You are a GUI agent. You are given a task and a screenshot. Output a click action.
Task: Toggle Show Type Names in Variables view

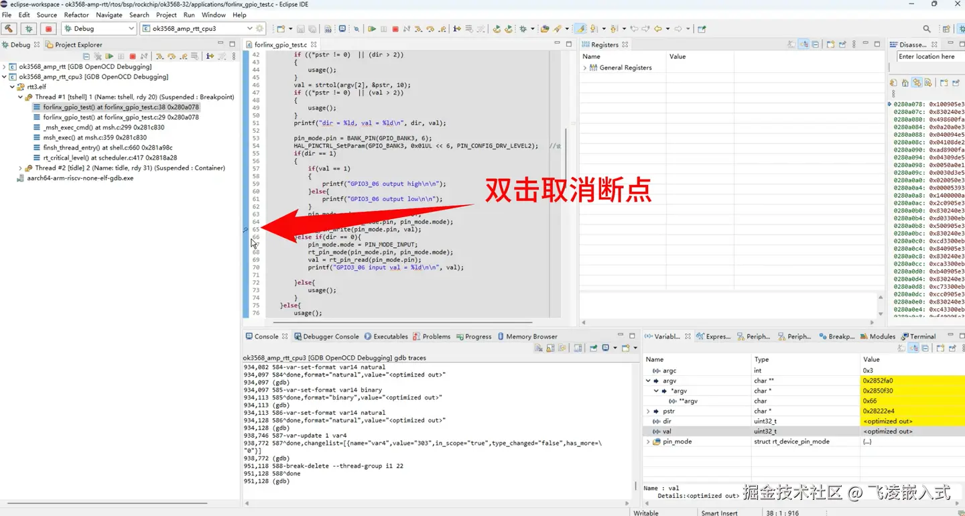901,348
